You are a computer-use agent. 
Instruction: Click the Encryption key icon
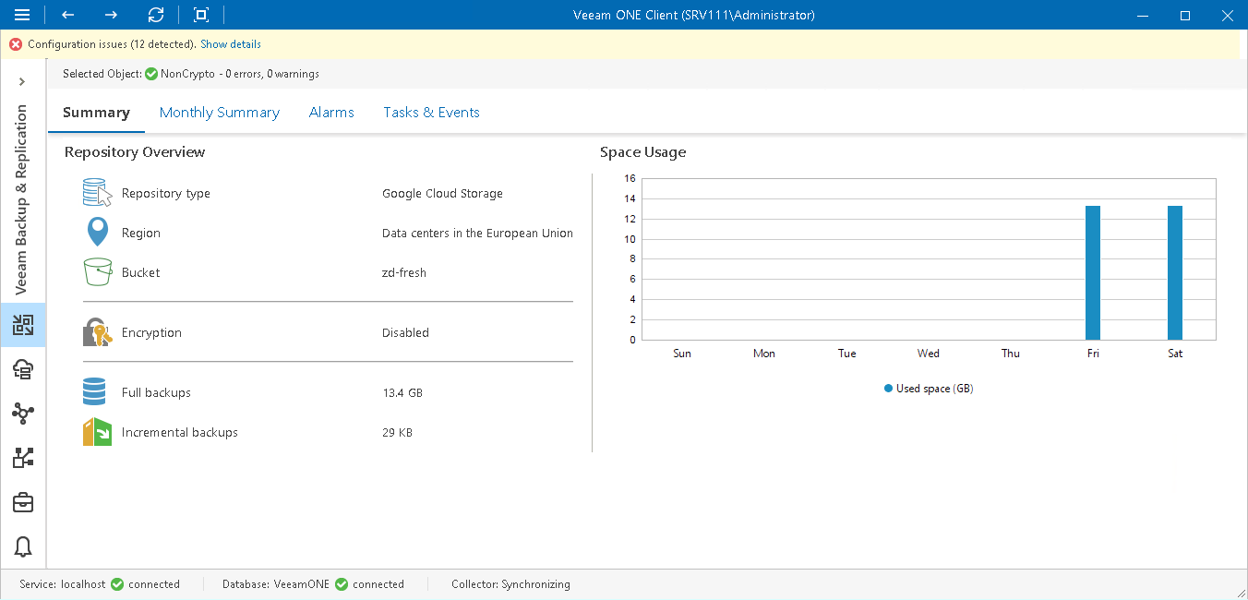point(97,331)
